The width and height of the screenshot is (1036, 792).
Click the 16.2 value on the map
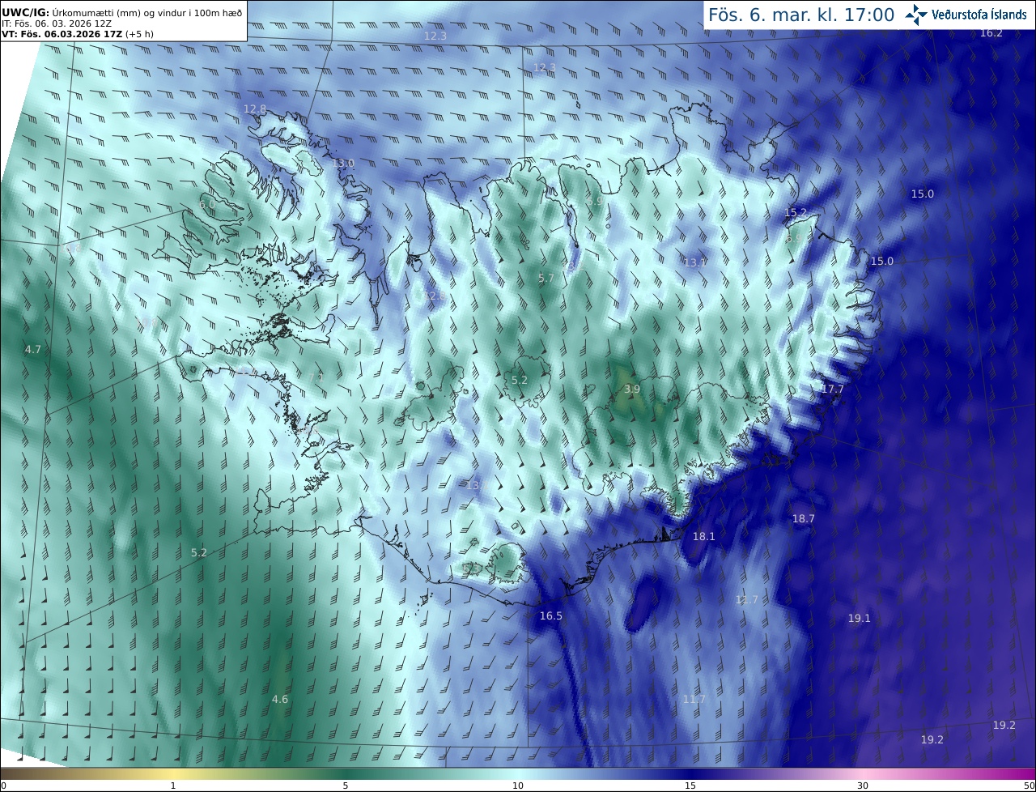[x=991, y=32]
